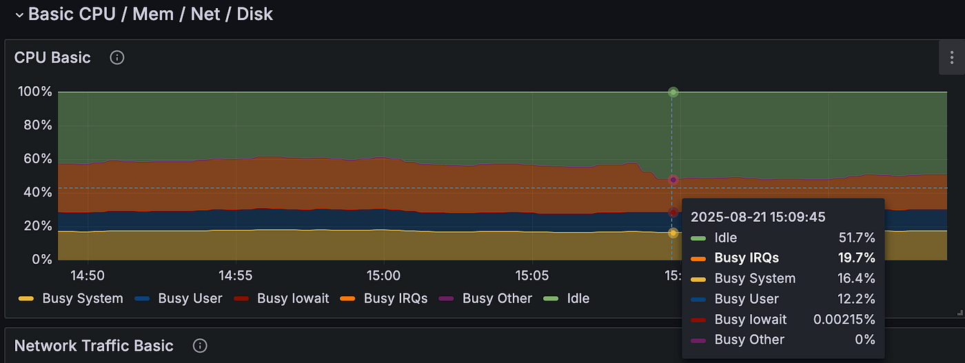Click the Busy Other 0% tooltip value
The image size is (965, 363).
click(x=865, y=340)
